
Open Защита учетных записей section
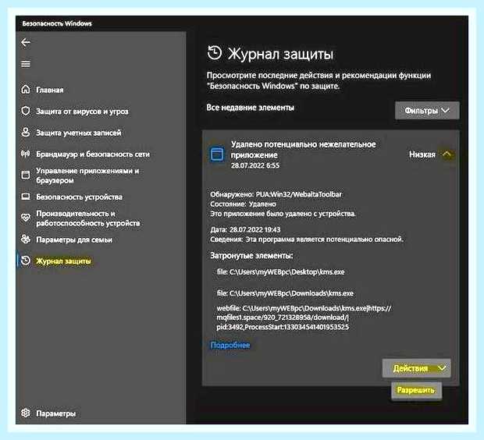(79, 133)
